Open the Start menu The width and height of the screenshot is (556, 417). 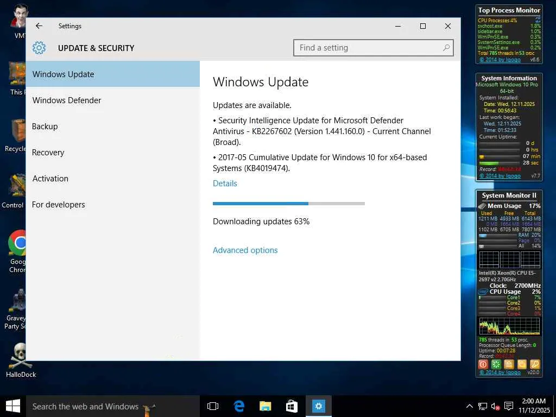[x=13, y=406]
